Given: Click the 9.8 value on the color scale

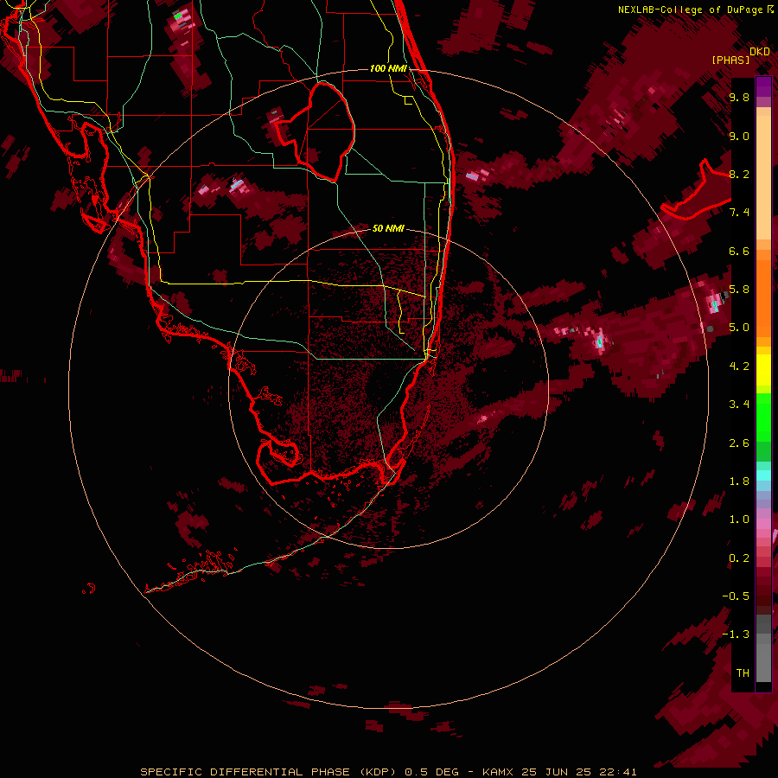Looking at the screenshot, I should click(739, 97).
